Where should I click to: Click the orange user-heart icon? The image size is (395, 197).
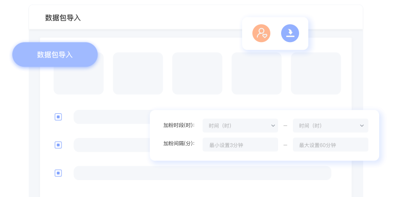click(261, 33)
